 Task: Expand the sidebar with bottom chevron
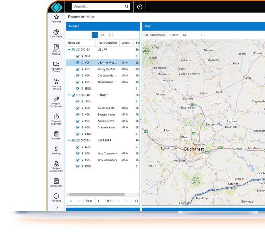[x=57, y=207]
